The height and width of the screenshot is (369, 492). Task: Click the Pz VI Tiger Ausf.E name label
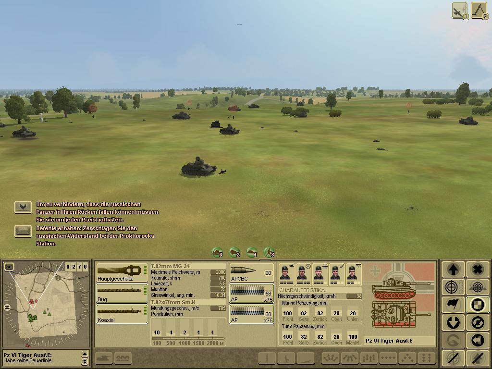389,341
